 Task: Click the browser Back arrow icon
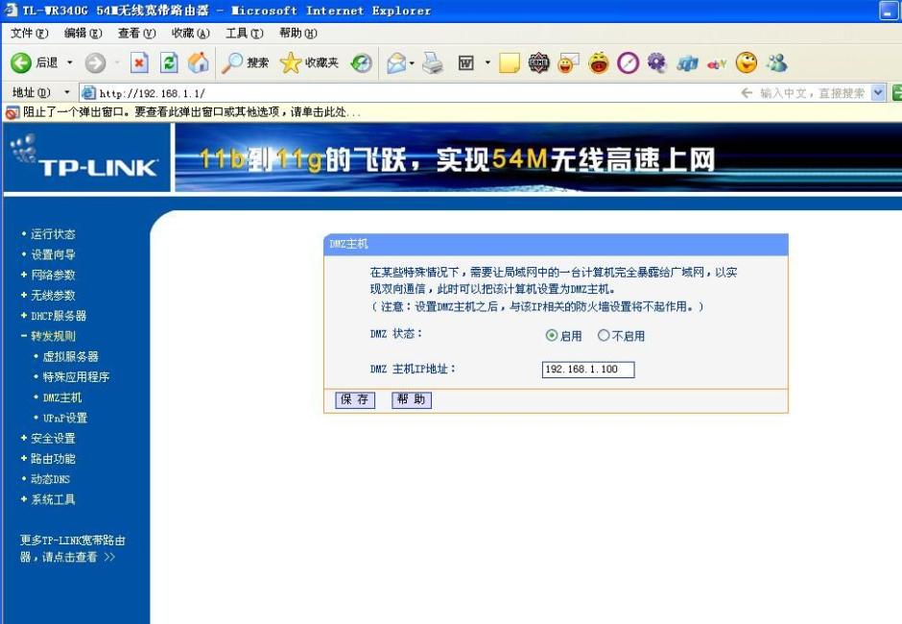click(x=21, y=62)
